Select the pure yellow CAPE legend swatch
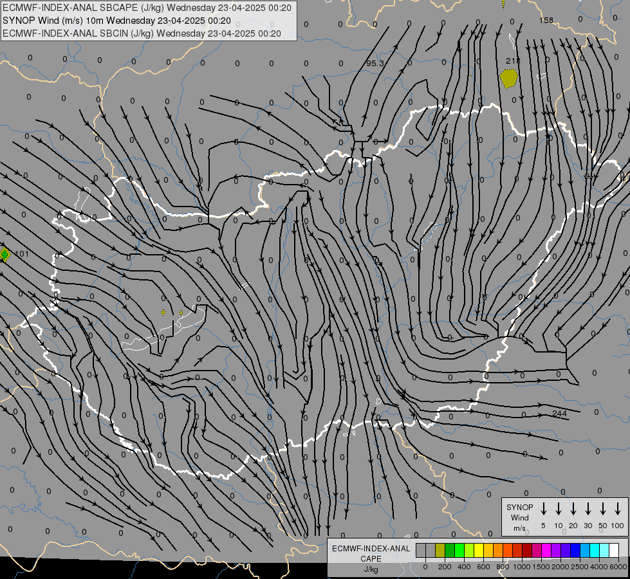 point(479,550)
